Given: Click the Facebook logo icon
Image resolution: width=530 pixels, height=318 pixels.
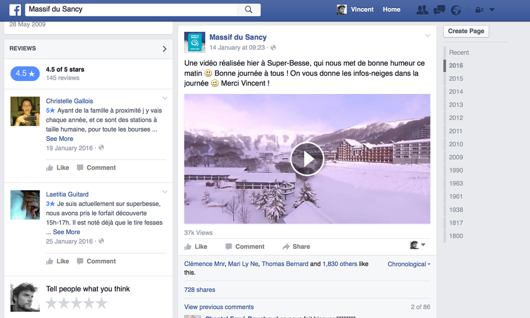Looking at the screenshot, I should (x=15, y=10).
